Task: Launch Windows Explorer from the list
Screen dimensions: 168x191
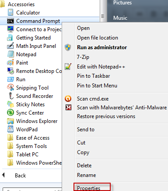Action: (x=37, y=121)
